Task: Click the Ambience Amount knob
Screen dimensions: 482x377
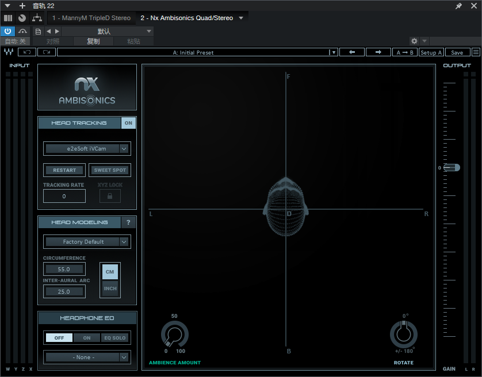Action: (x=175, y=334)
